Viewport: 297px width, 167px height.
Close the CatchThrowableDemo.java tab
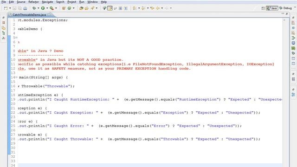pyautogui.click(x=49, y=14)
